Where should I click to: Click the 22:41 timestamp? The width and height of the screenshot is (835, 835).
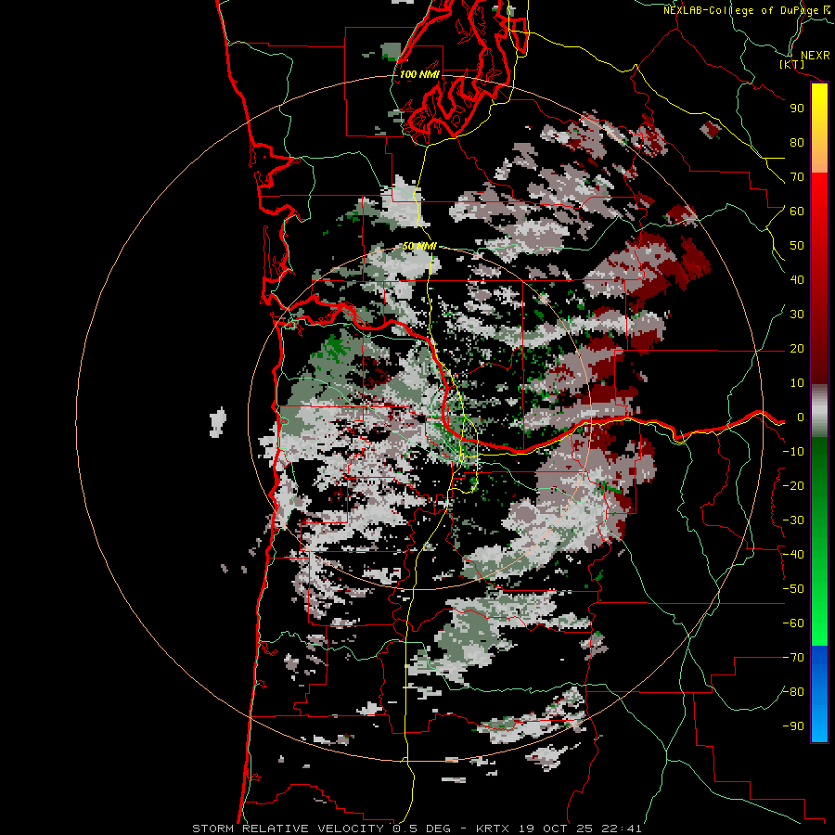(x=622, y=829)
